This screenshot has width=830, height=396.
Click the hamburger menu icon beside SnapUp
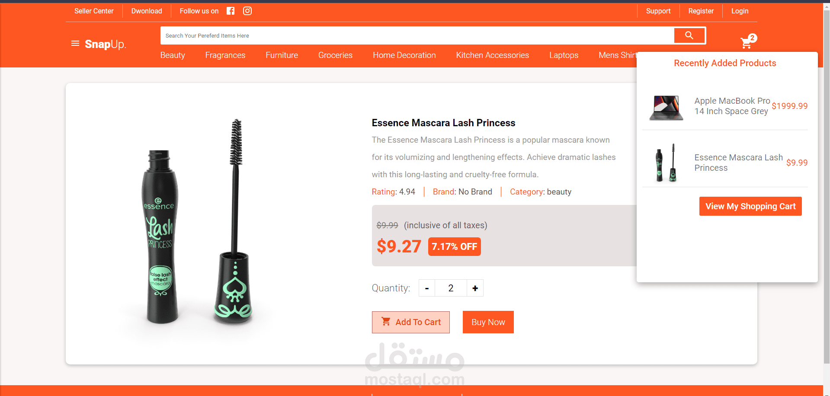75,43
